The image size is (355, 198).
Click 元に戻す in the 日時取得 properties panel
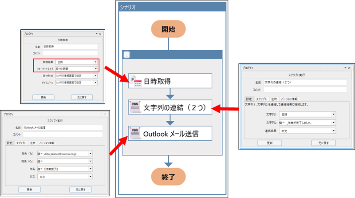pos(82,97)
